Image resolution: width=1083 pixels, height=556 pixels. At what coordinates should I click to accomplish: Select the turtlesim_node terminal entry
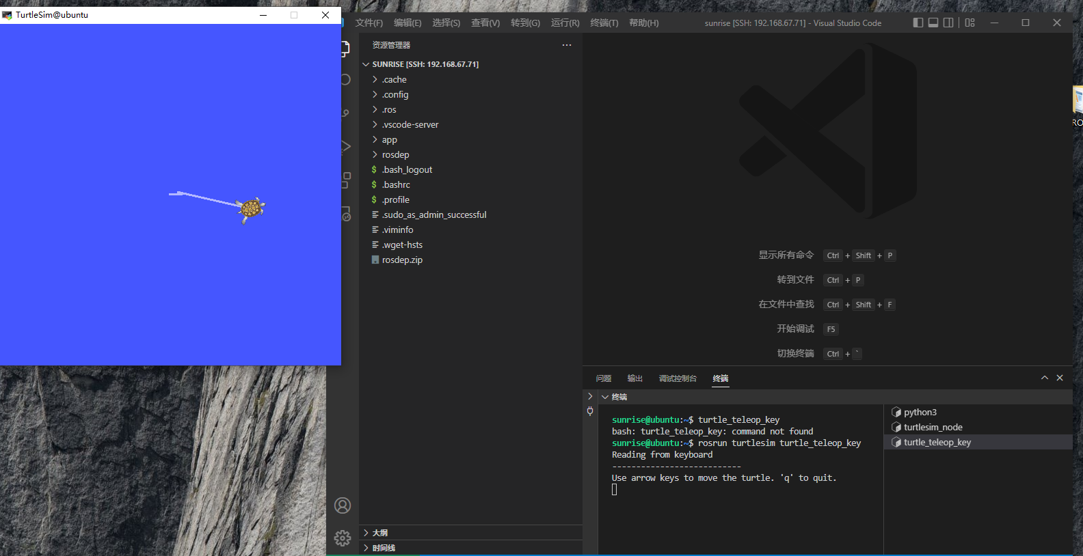978,427
